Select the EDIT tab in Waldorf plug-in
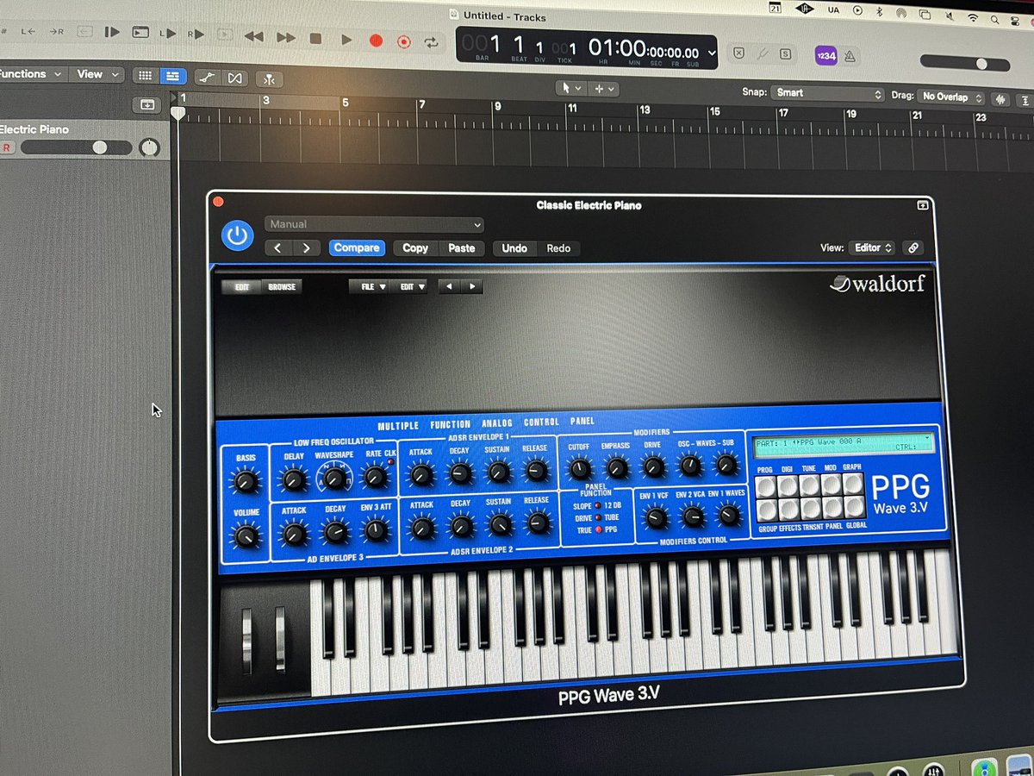Viewport: 1034px width, 776px height. pyautogui.click(x=242, y=286)
